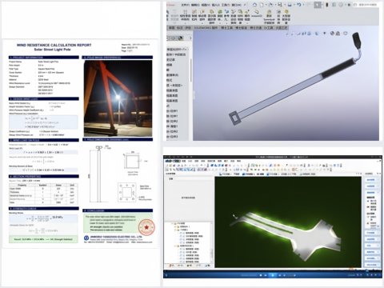This screenshot has width=384, height=288.
Task: Open the 视图(V) menu in SolidWorks
Action: pyautogui.click(x=206, y=5)
